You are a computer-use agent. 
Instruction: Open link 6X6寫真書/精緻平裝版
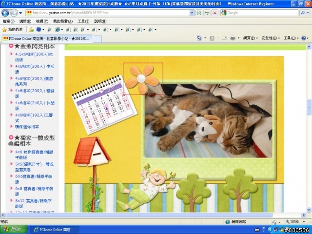(x=34, y=179)
